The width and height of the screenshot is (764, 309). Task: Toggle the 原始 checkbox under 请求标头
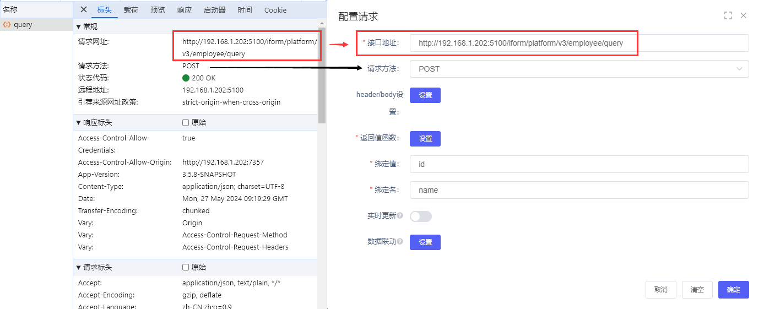(x=186, y=267)
